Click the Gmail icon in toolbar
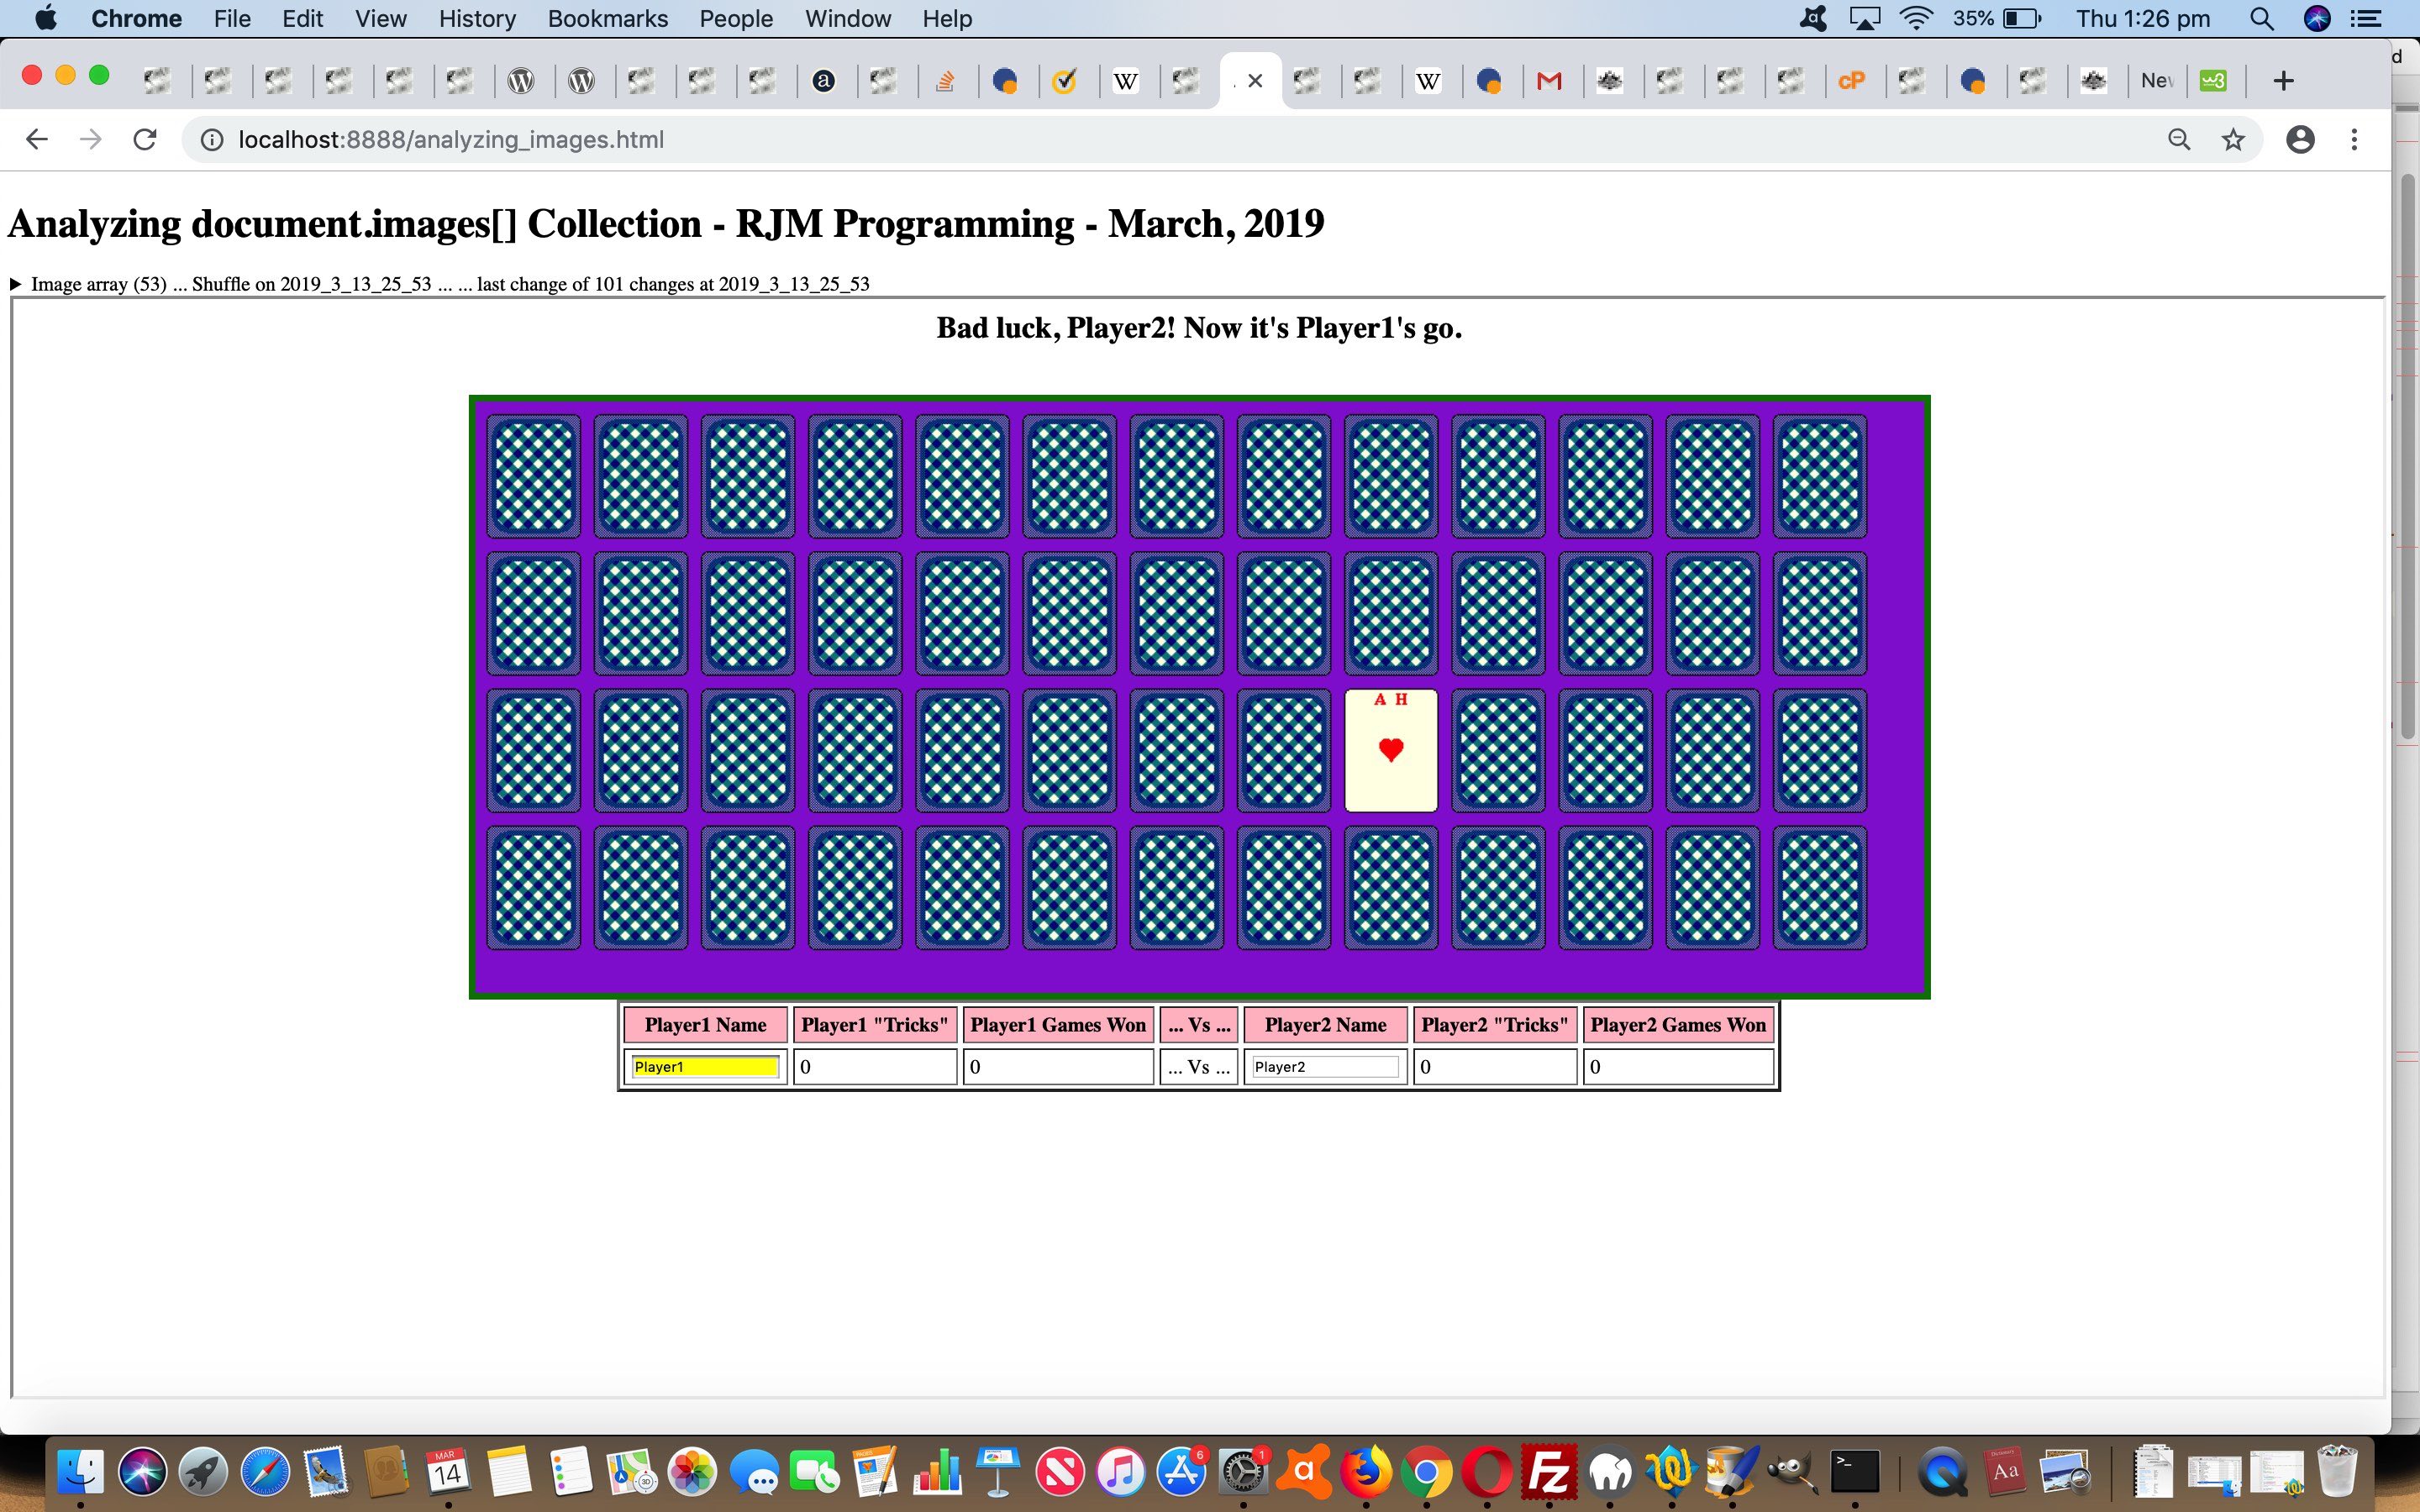The height and width of the screenshot is (1512, 2420). tap(1549, 80)
